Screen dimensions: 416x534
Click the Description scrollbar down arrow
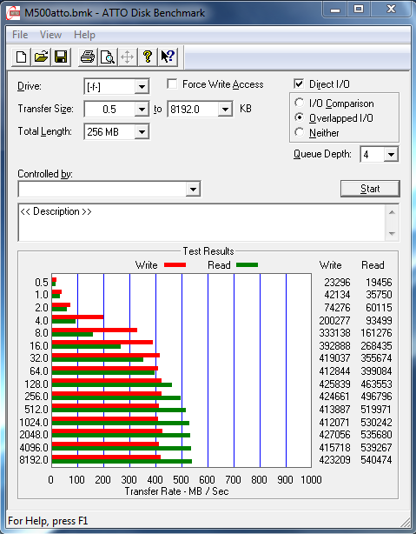392,234
